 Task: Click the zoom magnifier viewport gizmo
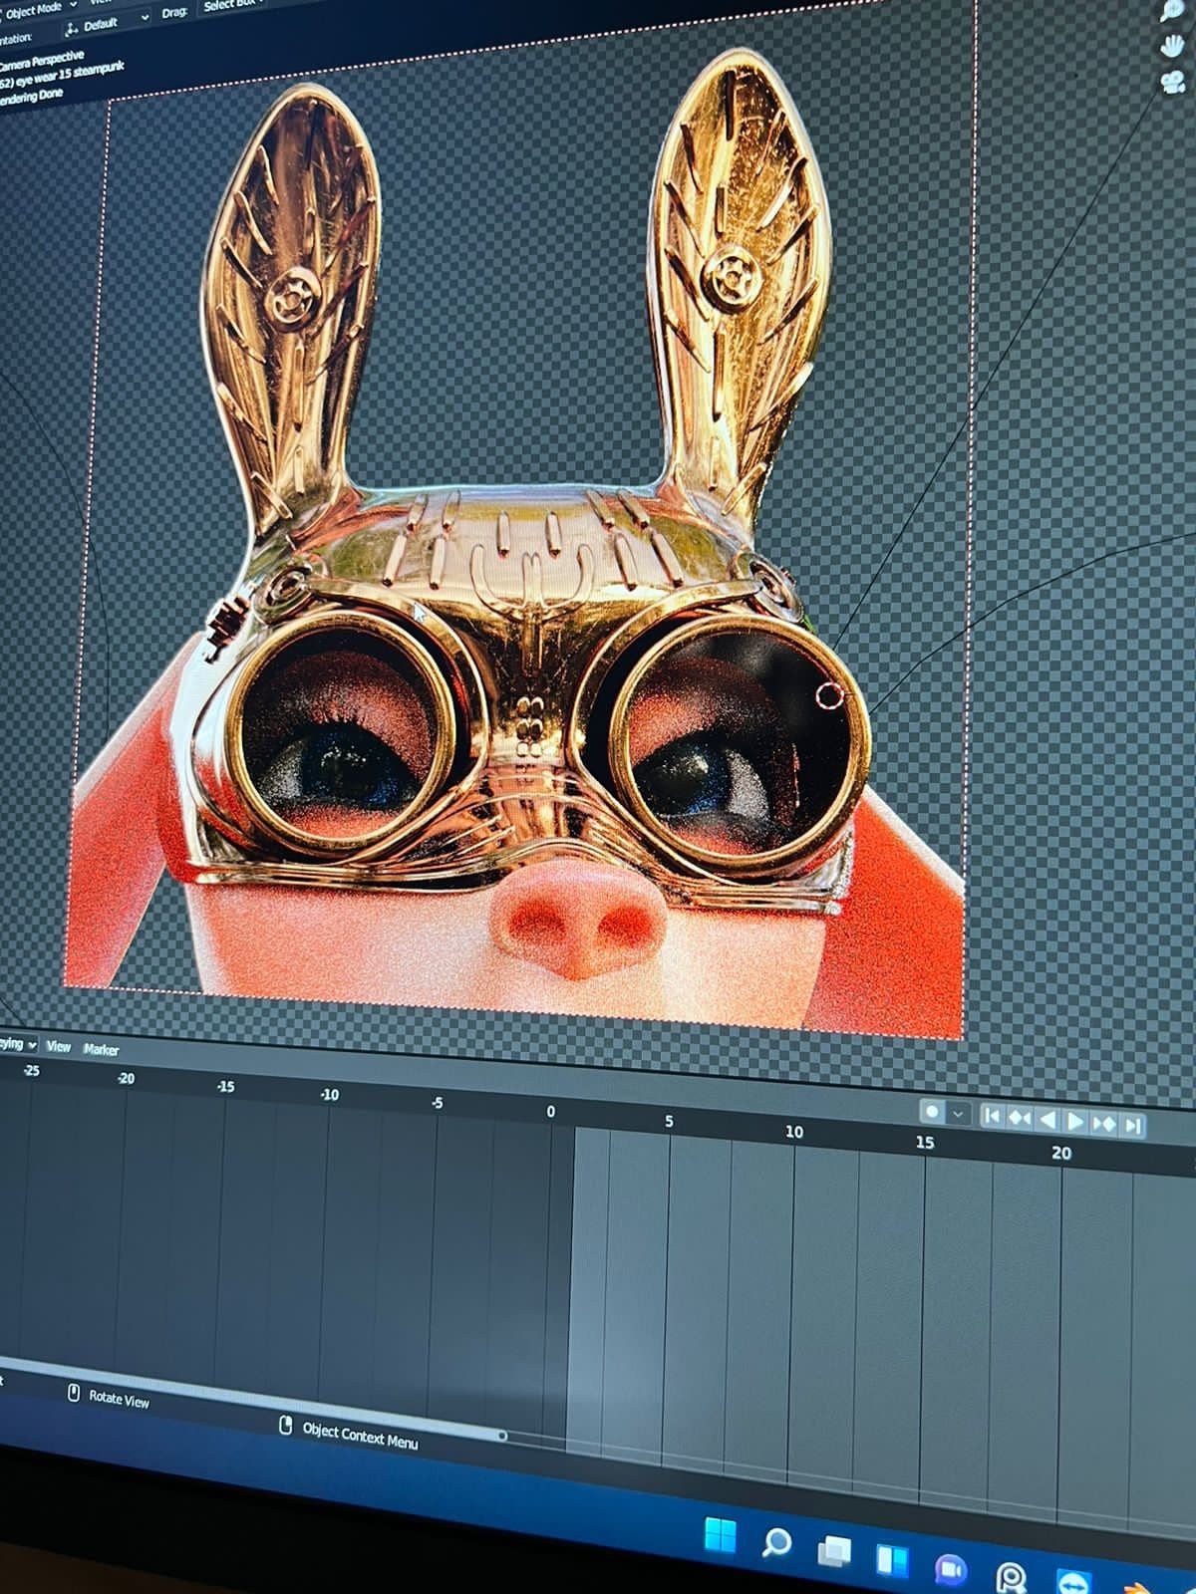(1173, 12)
